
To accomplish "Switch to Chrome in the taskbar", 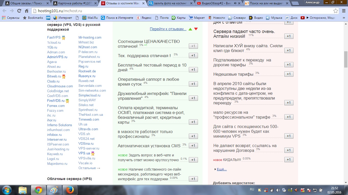I will pyautogui.click(x=38, y=190).
